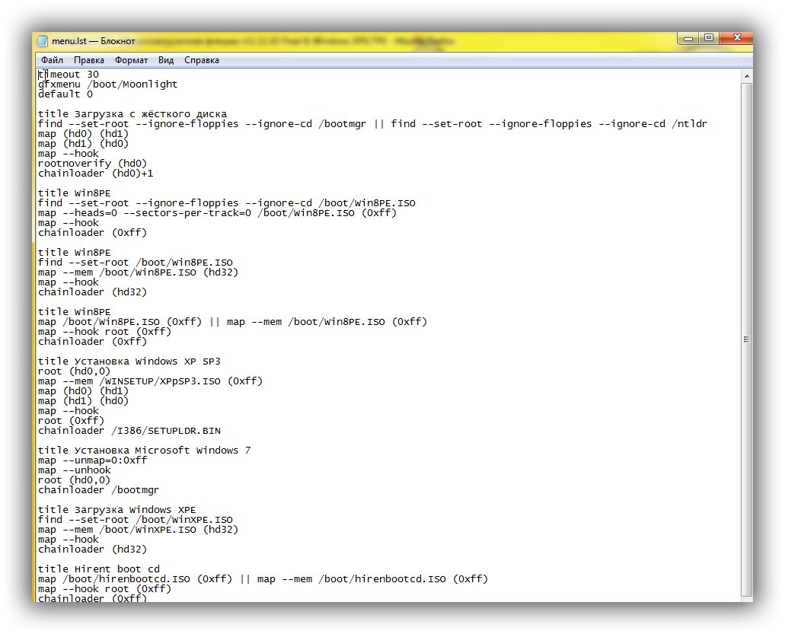Click the scrollbar up arrow

coord(746,76)
